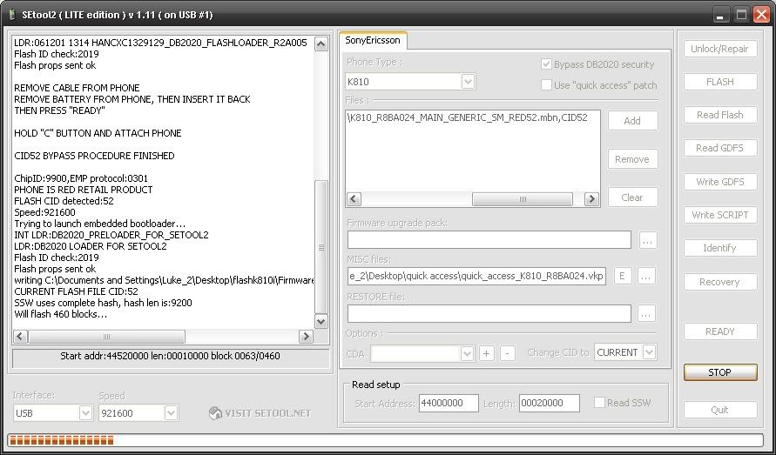
Task: Browse for Firmware upgrade pack
Action: pyautogui.click(x=648, y=240)
